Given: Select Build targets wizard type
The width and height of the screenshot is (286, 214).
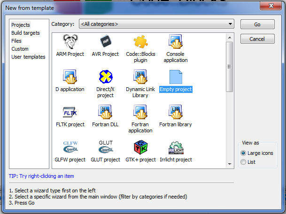Looking at the screenshot, I should click(25, 33).
